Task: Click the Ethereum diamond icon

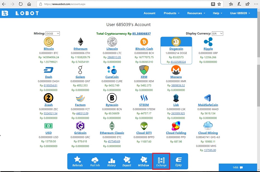Action: click(x=81, y=42)
